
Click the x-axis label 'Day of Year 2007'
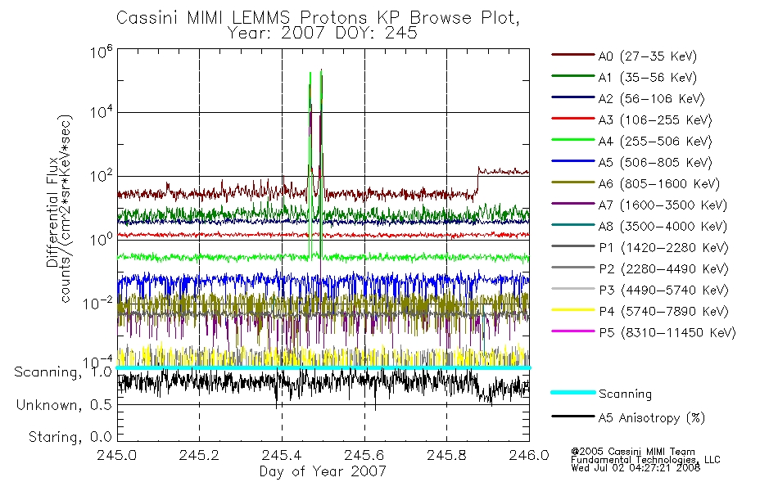(323, 471)
